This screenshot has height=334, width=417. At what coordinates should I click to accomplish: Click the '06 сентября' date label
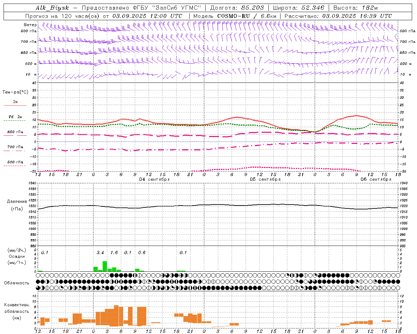(376, 179)
